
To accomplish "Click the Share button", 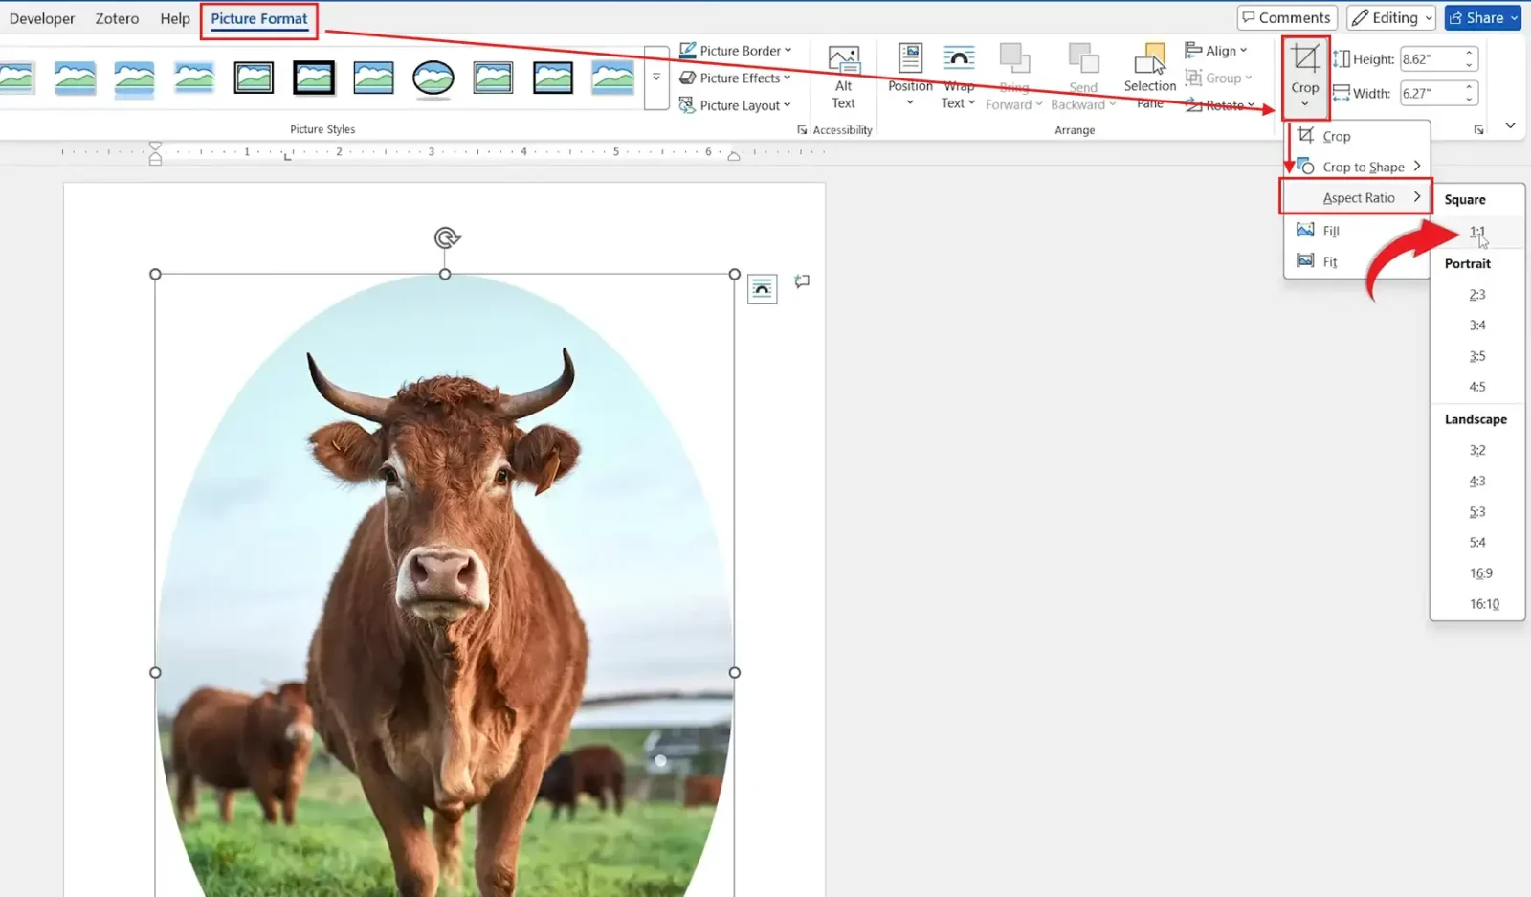I will point(1483,17).
